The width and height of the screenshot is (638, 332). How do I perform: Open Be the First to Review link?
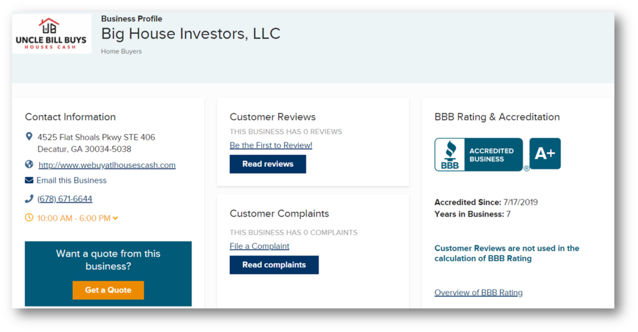270,146
